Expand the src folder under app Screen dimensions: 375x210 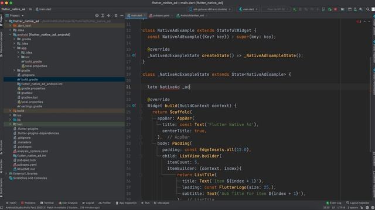[x=18, y=57]
